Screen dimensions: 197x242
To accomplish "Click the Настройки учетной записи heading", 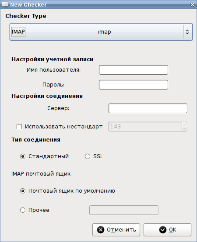I will 52,59.
